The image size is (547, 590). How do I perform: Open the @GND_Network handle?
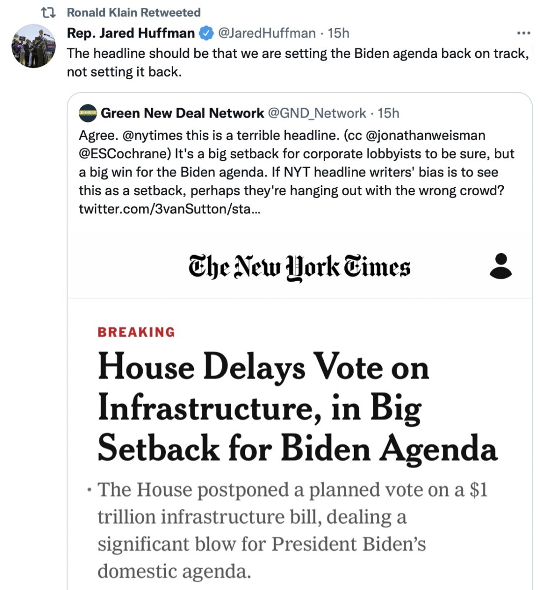click(x=317, y=113)
